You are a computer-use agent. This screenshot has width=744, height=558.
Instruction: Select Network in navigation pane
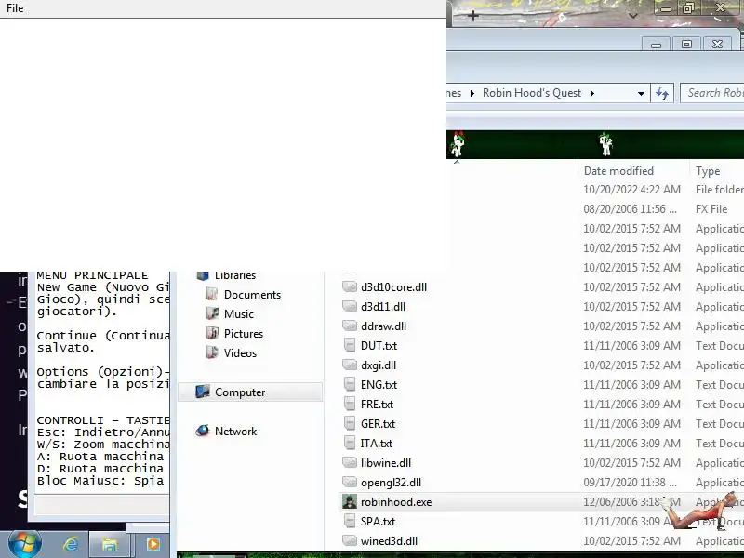click(x=235, y=432)
